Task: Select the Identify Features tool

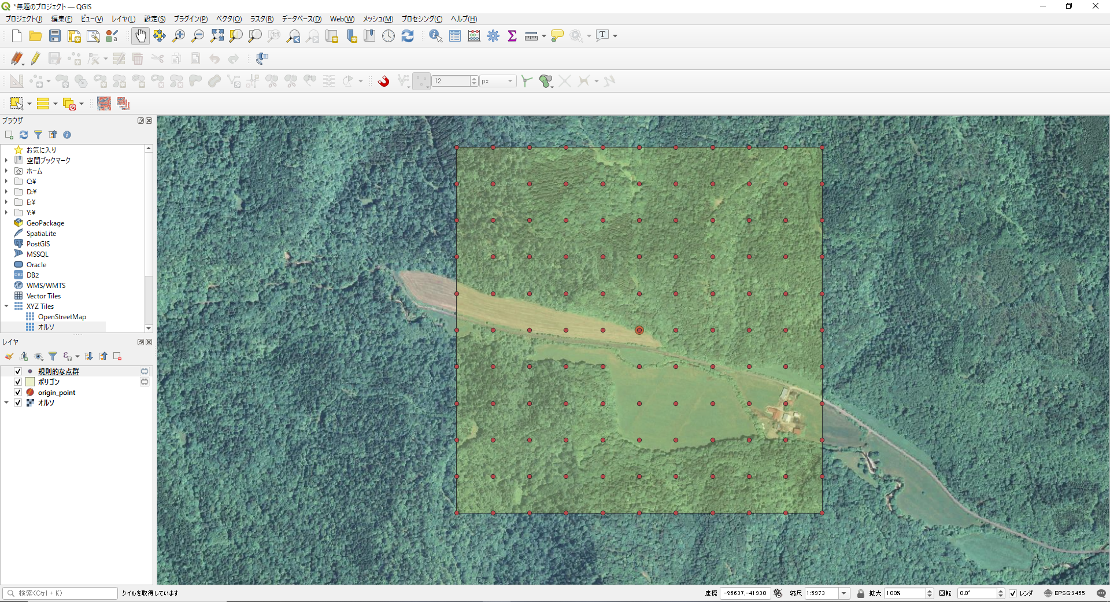Action: point(436,36)
